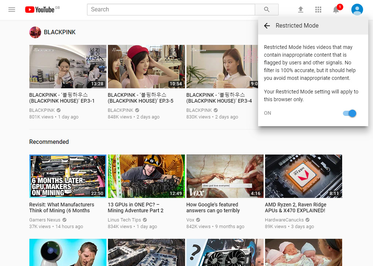The height and width of the screenshot is (266, 373).
Task: Open BLACKPINK HOUSE EP.3-5 thumbnail
Action: (x=146, y=67)
